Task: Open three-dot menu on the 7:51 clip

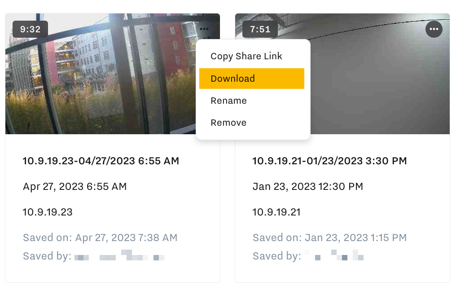Action: 434,30
